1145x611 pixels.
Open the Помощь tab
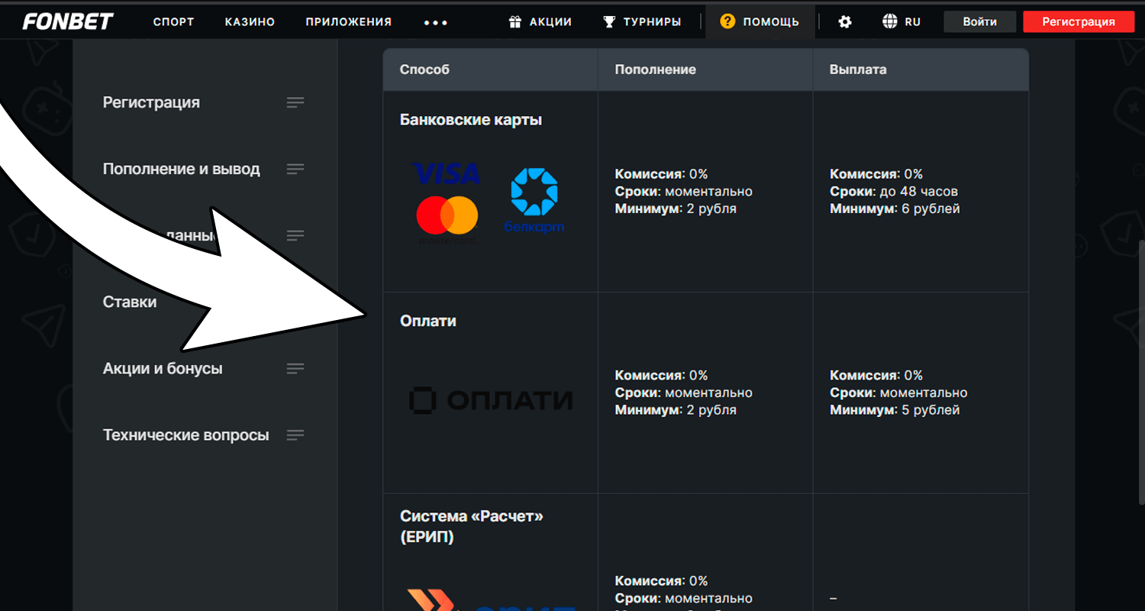[x=760, y=21]
